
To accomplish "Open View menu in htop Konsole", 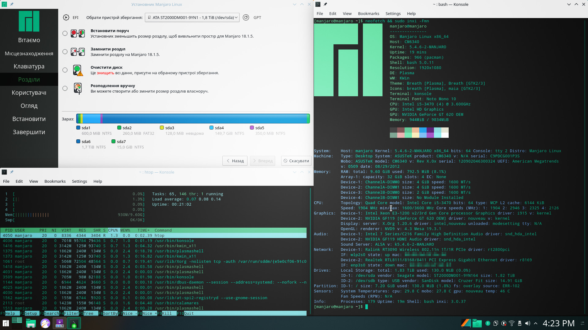I will pos(33,181).
